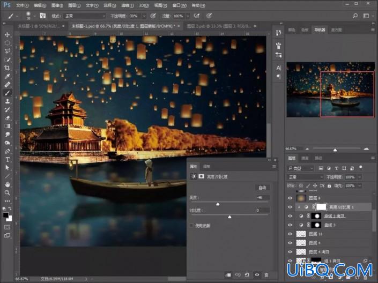
Task: Click the Auto button in Properties panel
Action: pos(262,187)
